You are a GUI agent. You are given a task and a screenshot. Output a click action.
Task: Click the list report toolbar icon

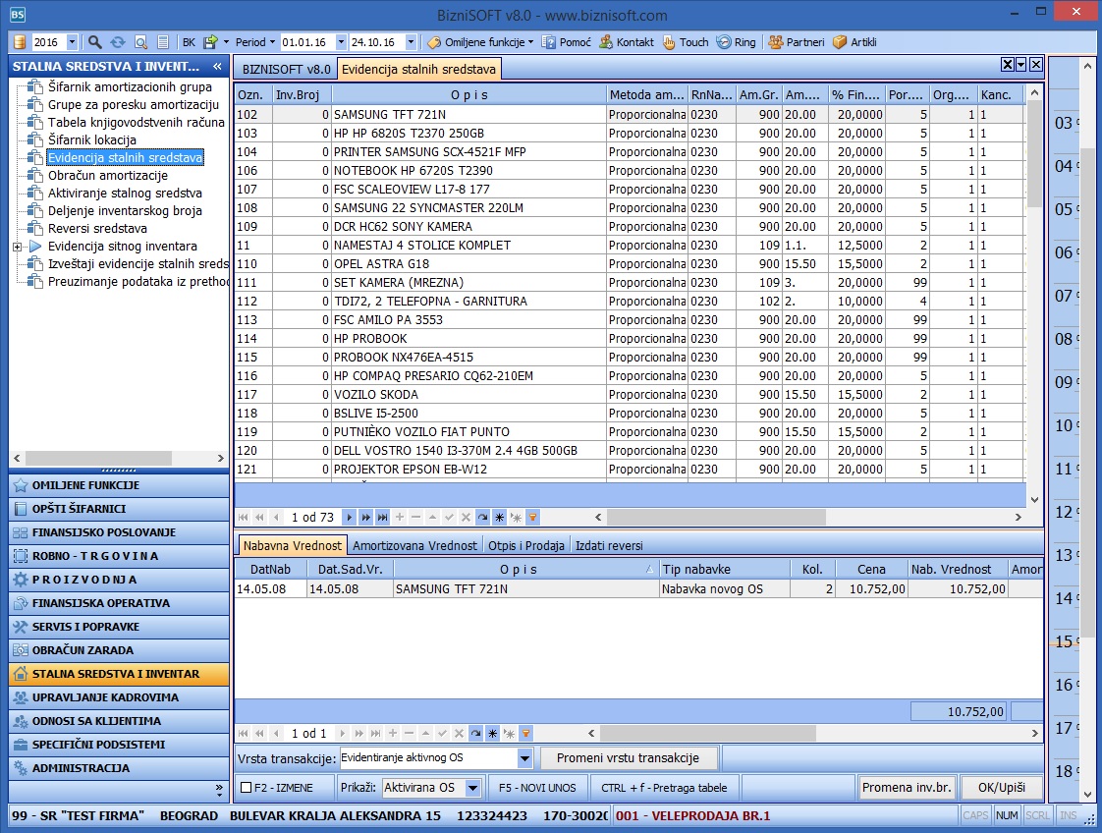point(163,42)
